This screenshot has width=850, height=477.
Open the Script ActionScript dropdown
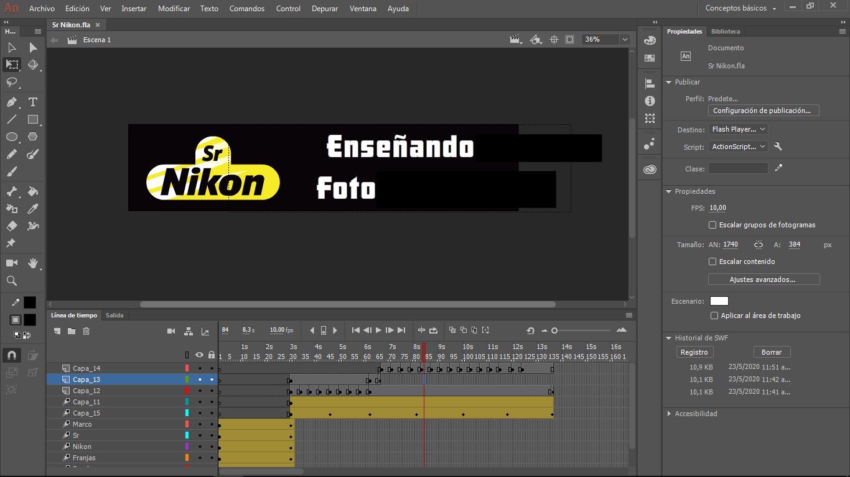coord(738,147)
